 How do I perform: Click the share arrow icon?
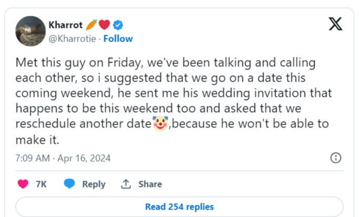pyautogui.click(x=125, y=184)
